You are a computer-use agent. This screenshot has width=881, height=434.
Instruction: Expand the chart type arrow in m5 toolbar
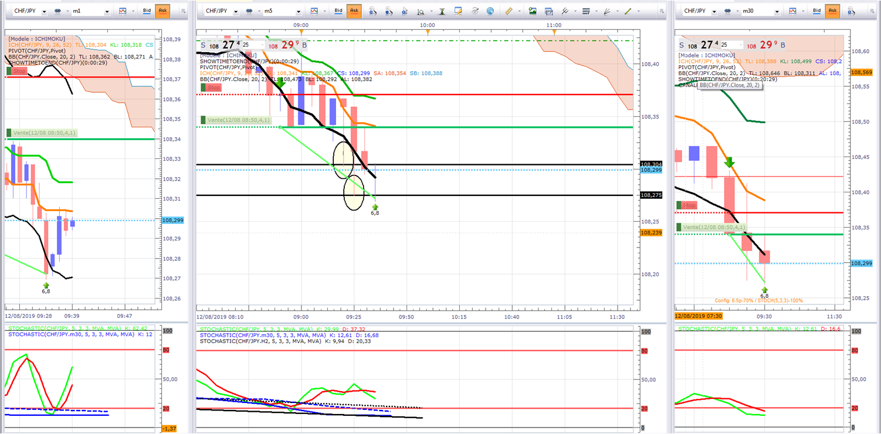pos(325,11)
